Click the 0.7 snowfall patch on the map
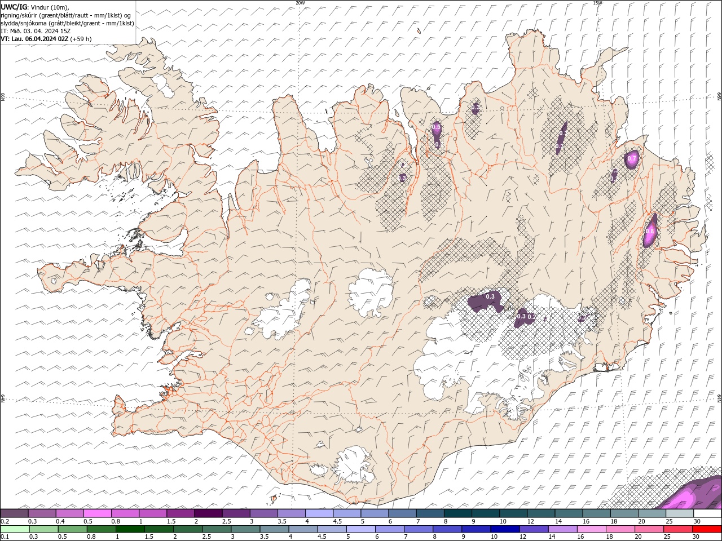 pyautogui.click(x=632, y=159)
